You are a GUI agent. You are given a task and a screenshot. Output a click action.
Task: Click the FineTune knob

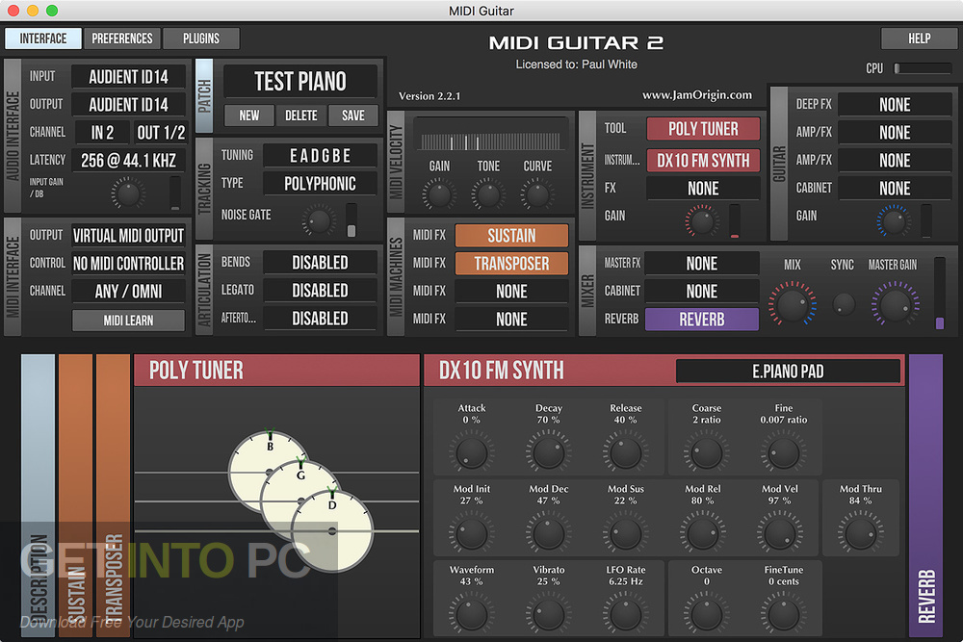(784, 614)
